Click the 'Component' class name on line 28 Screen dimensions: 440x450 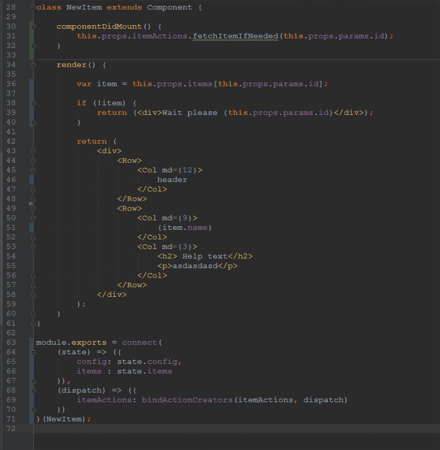(x=170, y=7)
